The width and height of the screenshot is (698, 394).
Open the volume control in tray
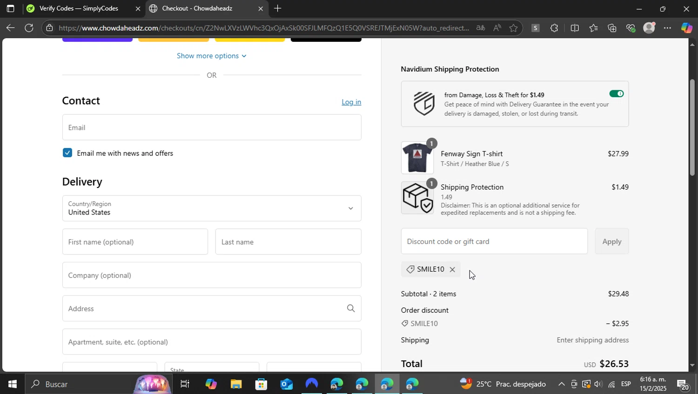click(598, 384)
